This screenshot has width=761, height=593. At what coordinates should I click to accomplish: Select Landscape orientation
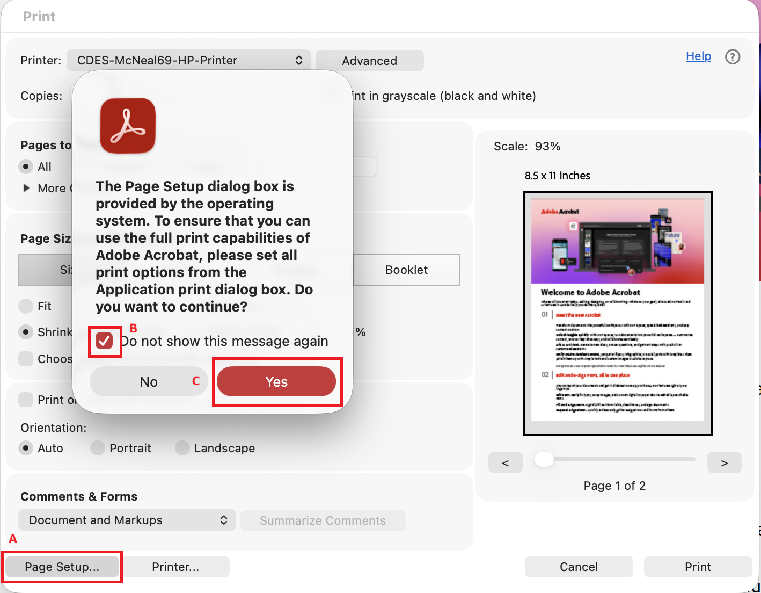(182, 448)
